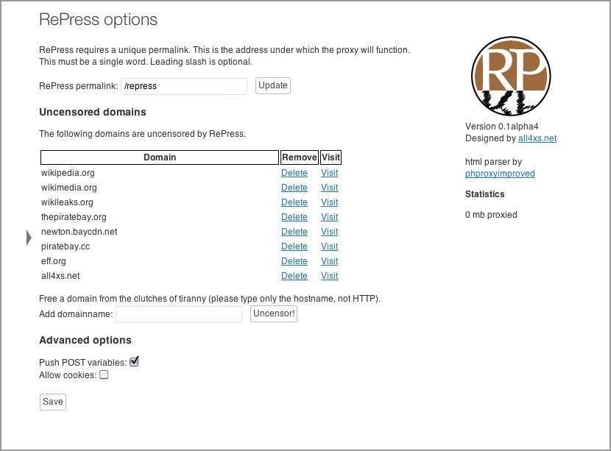The height and width of the screenshot is (451, 611).
Task: Visit wikimedia.org via proxy
Action: (x=329, y=188)
